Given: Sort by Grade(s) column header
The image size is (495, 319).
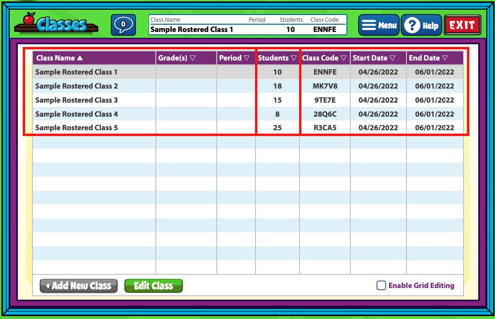Looking at the screenshot, I should coord(186,58).
